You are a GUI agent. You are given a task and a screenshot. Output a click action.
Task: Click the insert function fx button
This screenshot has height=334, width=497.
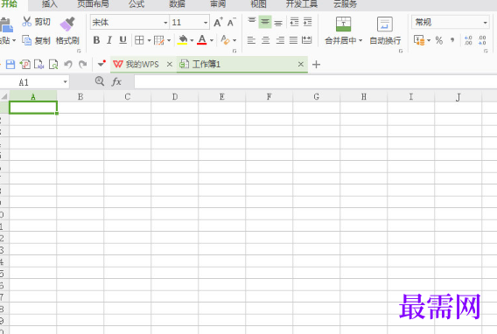point(116,81)
